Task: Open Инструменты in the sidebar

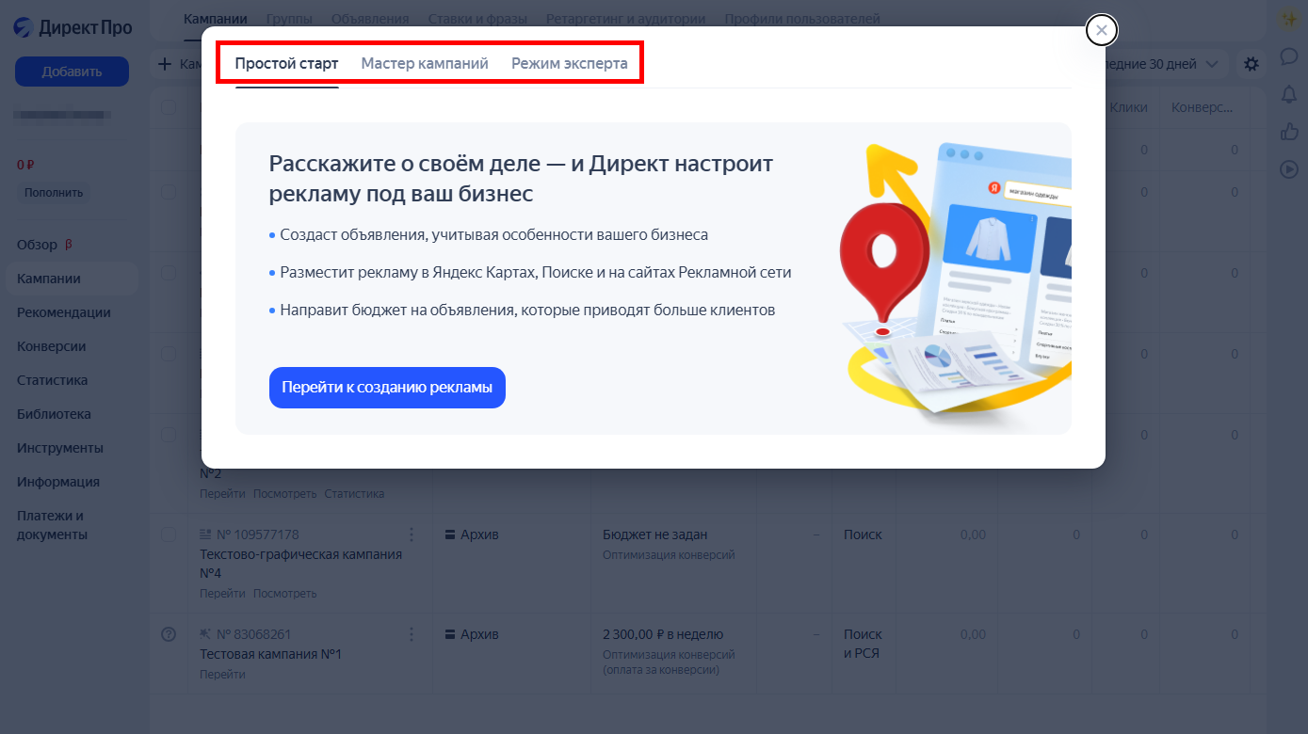Action: coord(60,448)
